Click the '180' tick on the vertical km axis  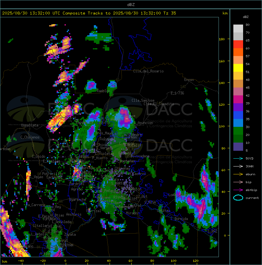click(222, 39)
